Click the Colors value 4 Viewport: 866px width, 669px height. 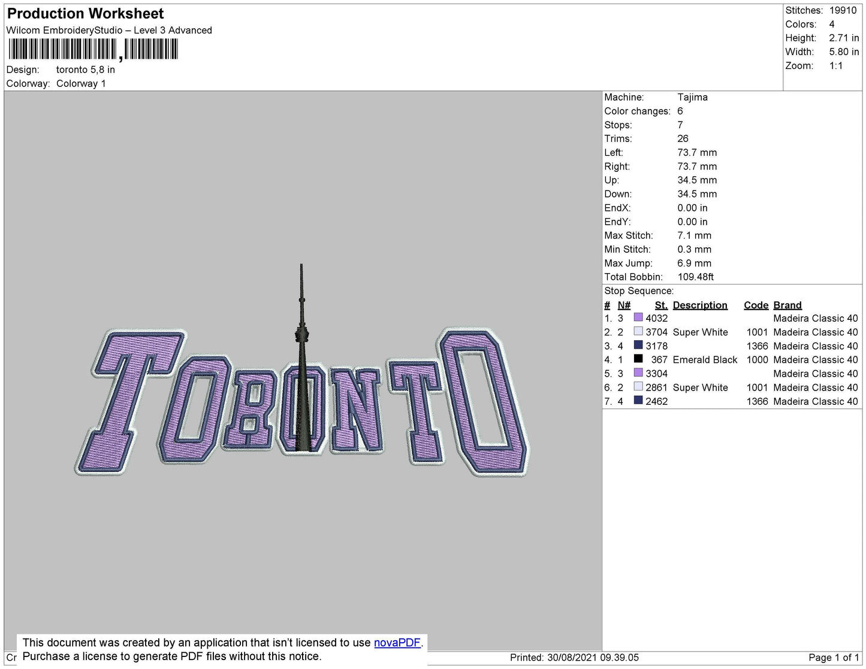tap(832, 25)
